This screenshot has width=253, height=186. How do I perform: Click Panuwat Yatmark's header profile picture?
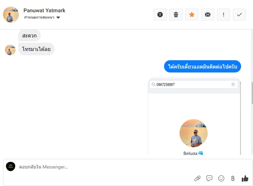click(x=11, y=15)
